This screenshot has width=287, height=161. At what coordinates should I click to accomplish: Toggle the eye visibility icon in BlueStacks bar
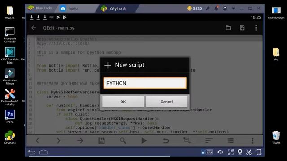220,152
